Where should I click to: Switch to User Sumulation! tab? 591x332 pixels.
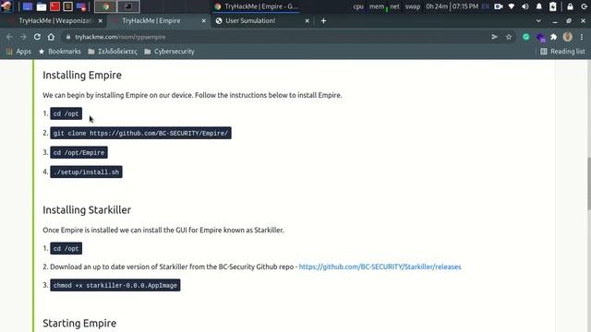tap(260, 20)
